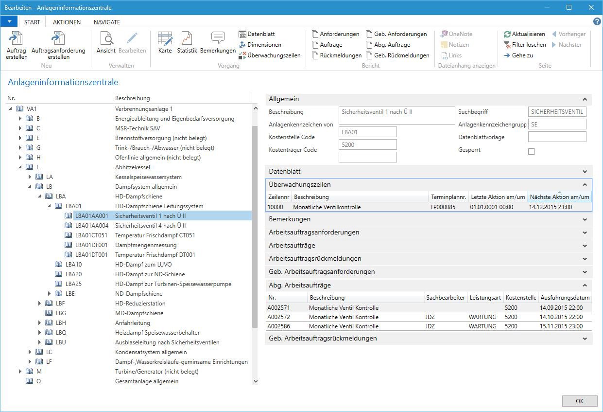Click Aktualisieren refresh icon
The image size is (603, 412).
tap(507, 34)
